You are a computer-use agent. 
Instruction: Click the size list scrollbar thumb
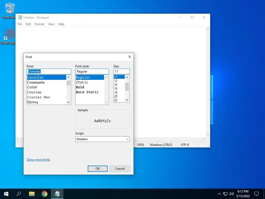pos(127,87)
